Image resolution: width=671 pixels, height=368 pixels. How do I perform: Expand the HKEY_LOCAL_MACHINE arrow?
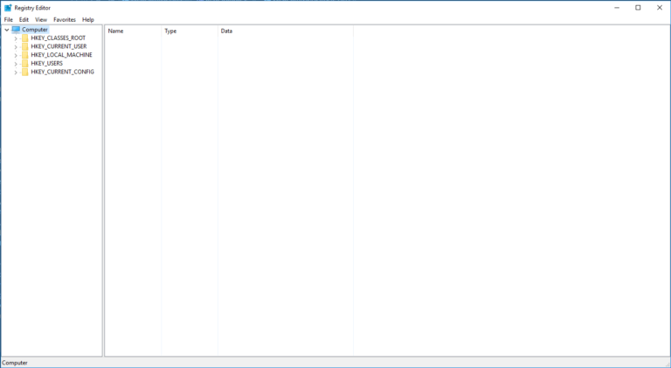(16, 55)
